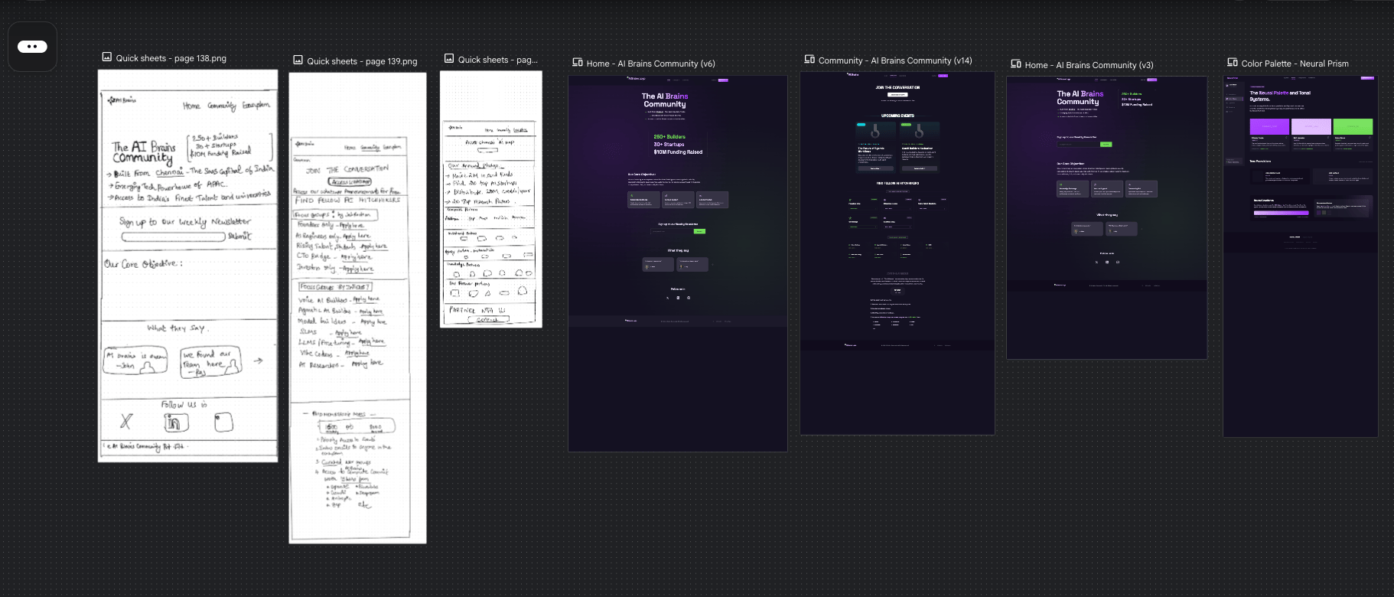Open the ellipsis menu button

tap(32, 47)
